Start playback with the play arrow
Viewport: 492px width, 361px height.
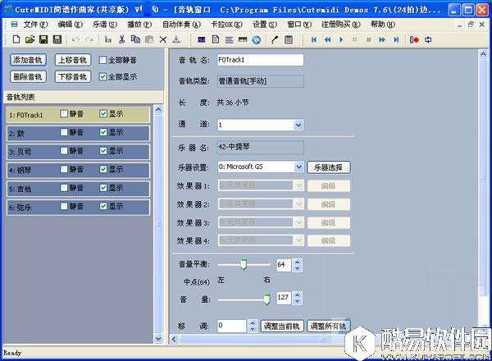coord(341,39)
